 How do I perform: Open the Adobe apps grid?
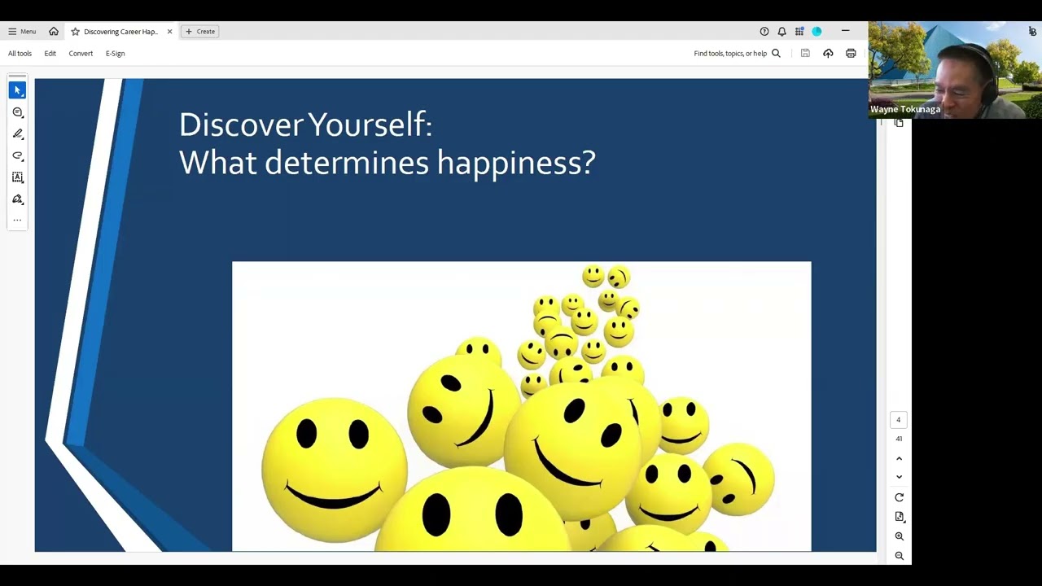point(799,32)
